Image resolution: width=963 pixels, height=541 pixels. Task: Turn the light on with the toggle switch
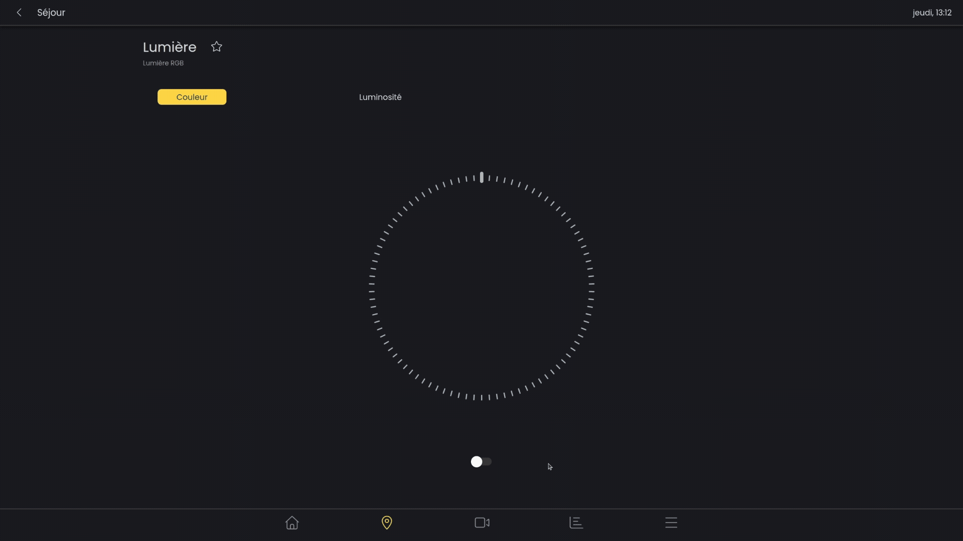tap(481, 462)
